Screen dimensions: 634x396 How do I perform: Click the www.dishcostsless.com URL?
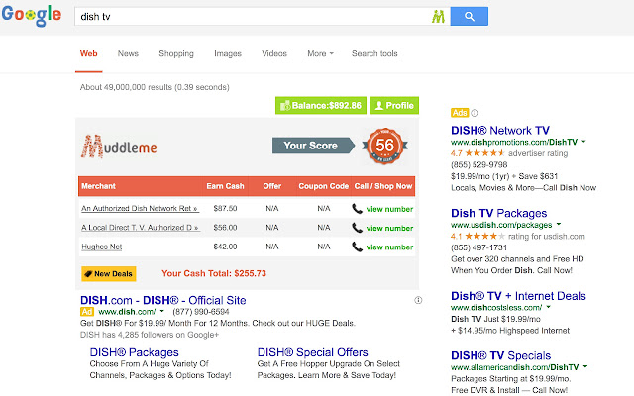(496, 308)
